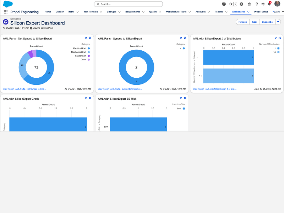The width and height of the screenshot is (284, 213).
Task: Open the Propel Setup tab
Action: 261,12
